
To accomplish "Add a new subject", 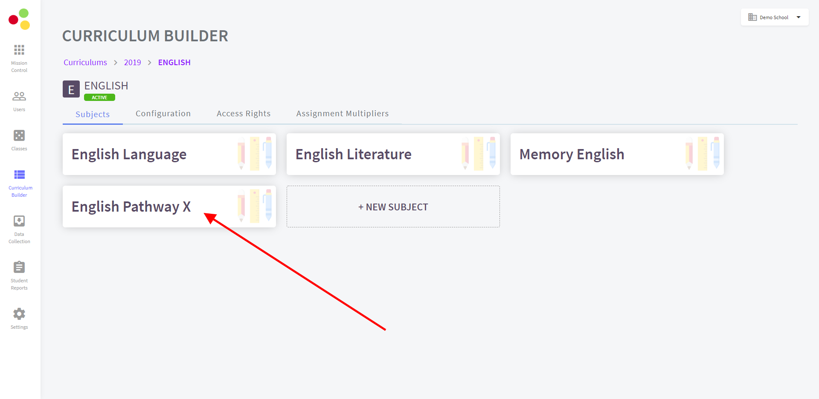I will point(393,207).
